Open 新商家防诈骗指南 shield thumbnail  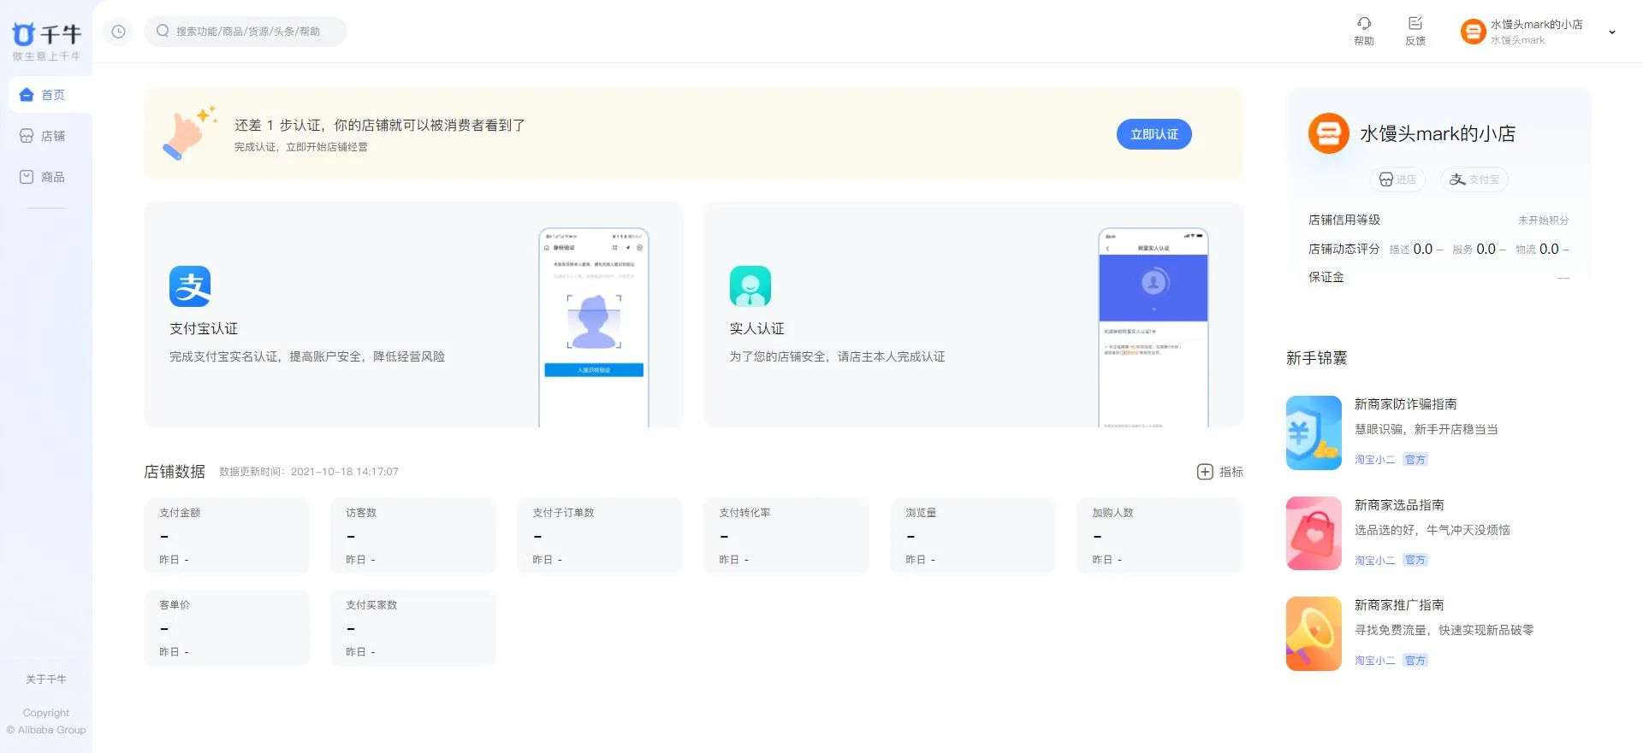tap(1314, 432)
